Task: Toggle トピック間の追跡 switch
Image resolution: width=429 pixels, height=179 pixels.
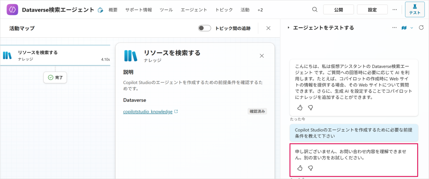Action: click(x=204, y=28)
